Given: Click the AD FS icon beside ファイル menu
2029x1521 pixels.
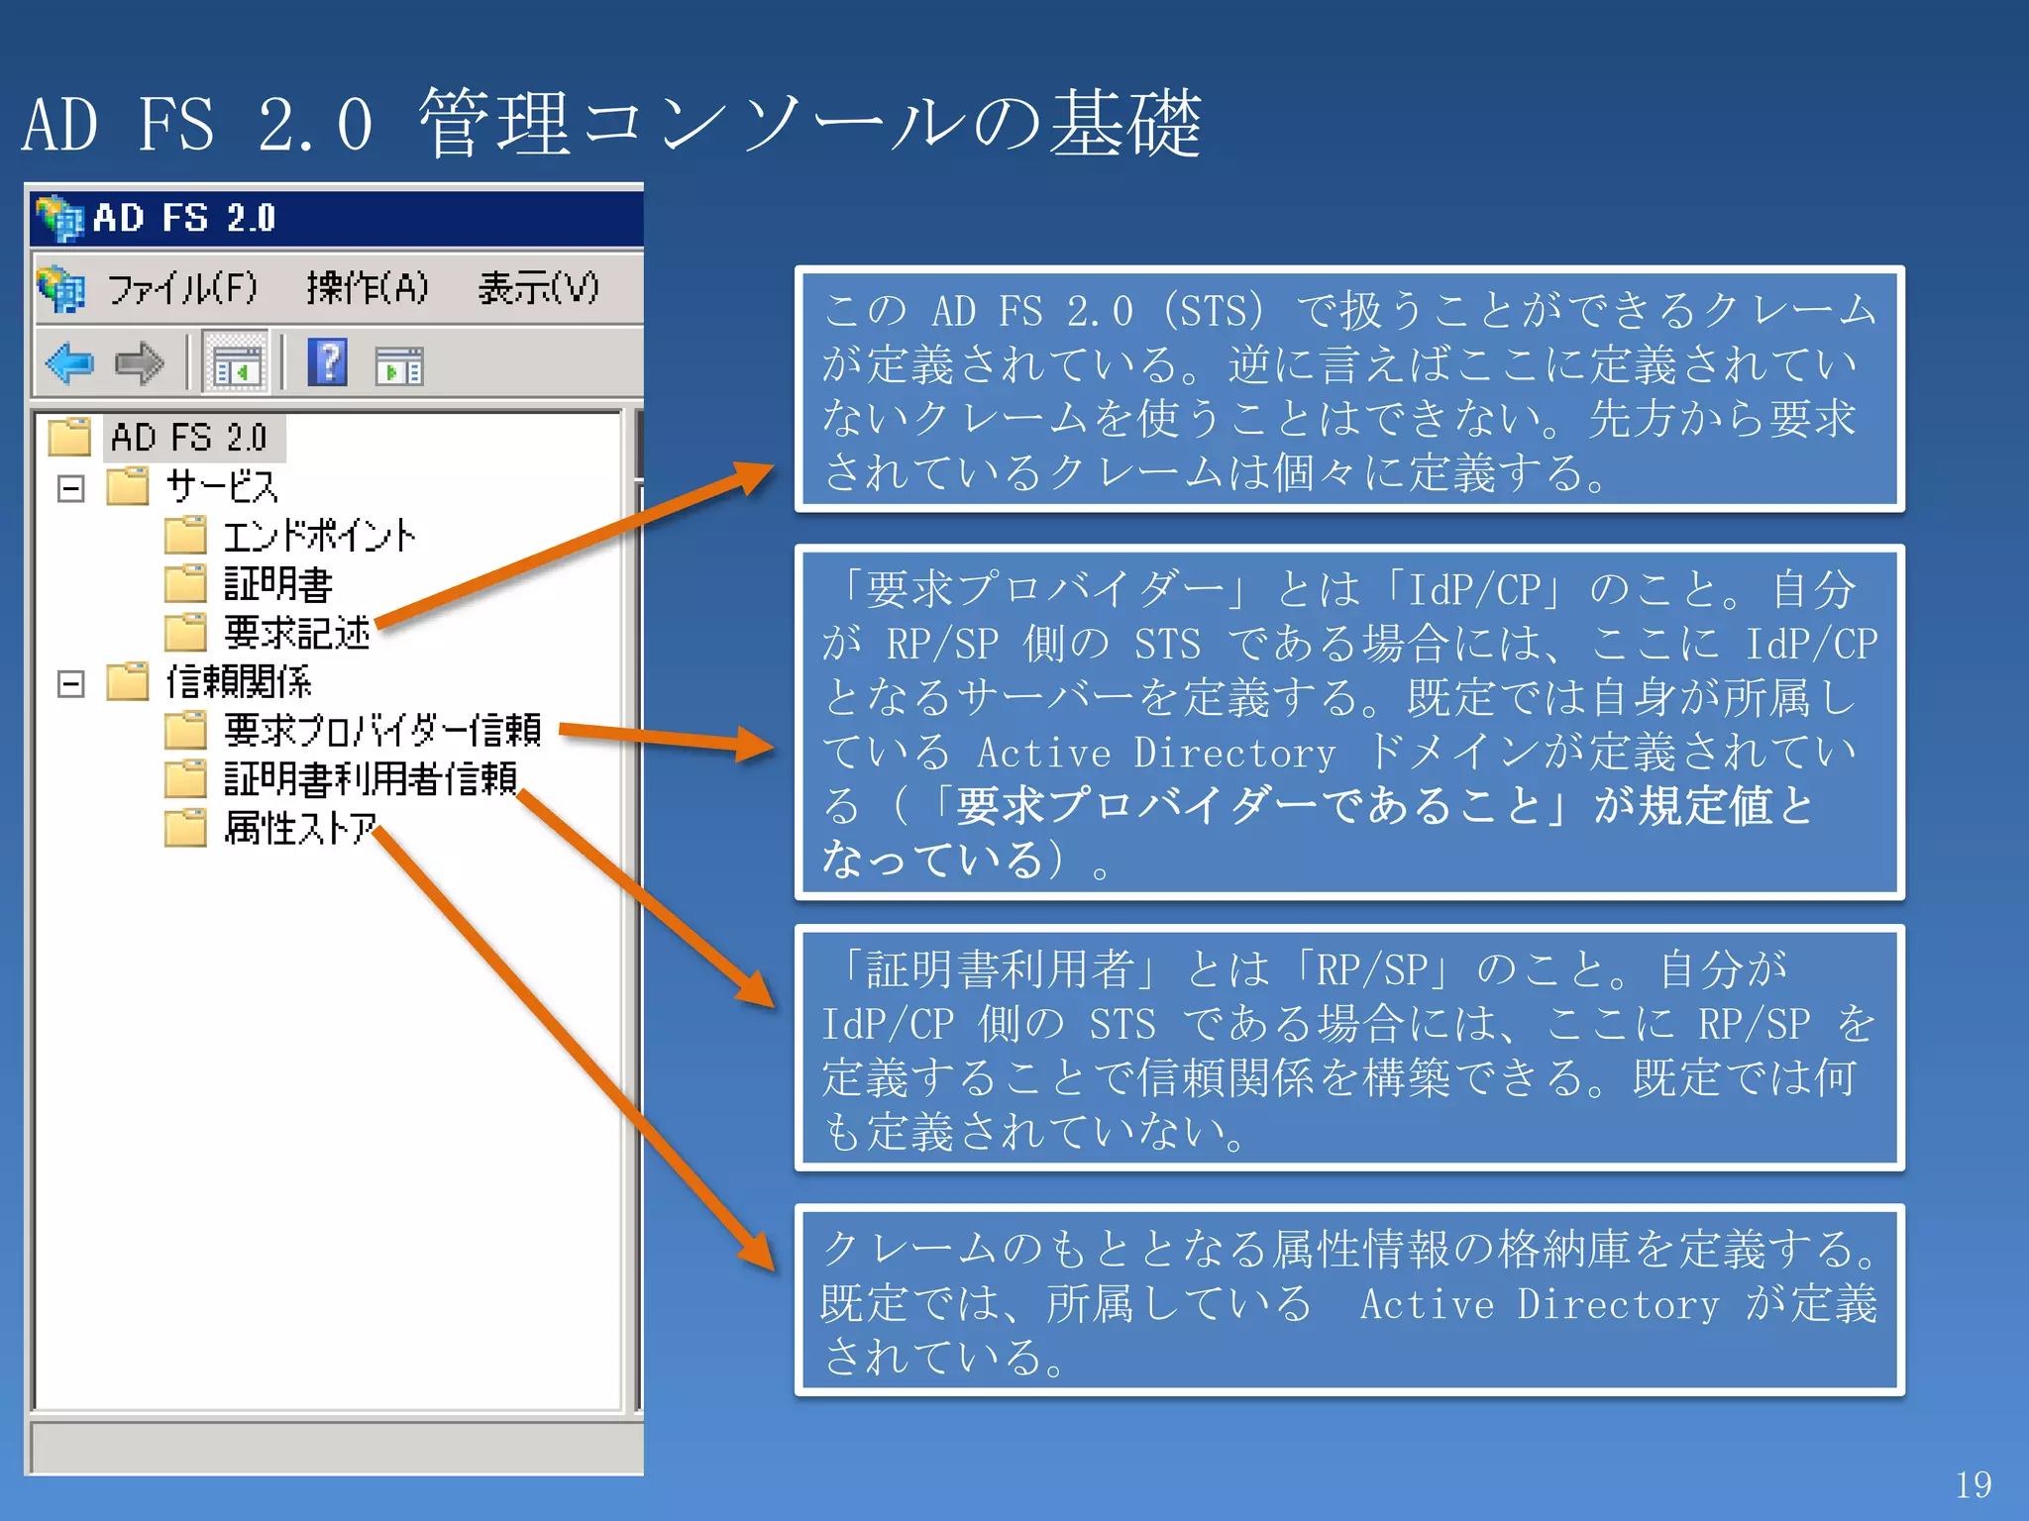Looking at the screenshot, I should (61, 289).
